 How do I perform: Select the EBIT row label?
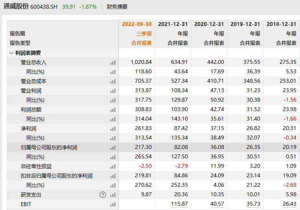[26, 204]
